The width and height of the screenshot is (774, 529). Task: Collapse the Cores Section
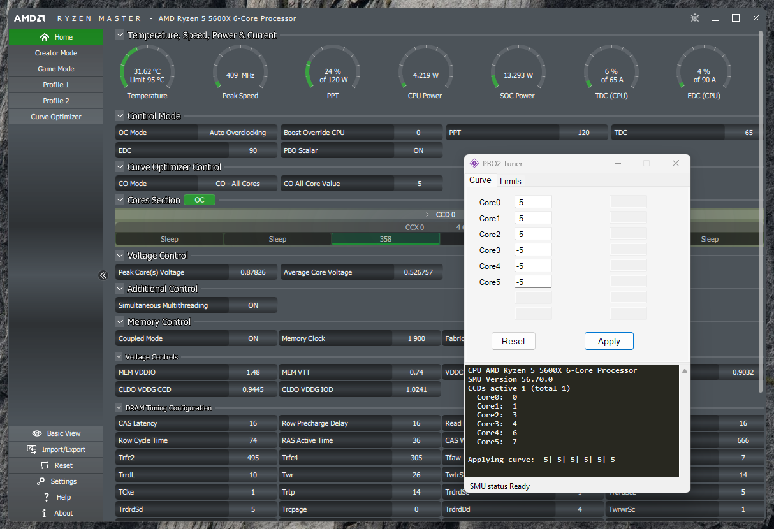point(120,200)
